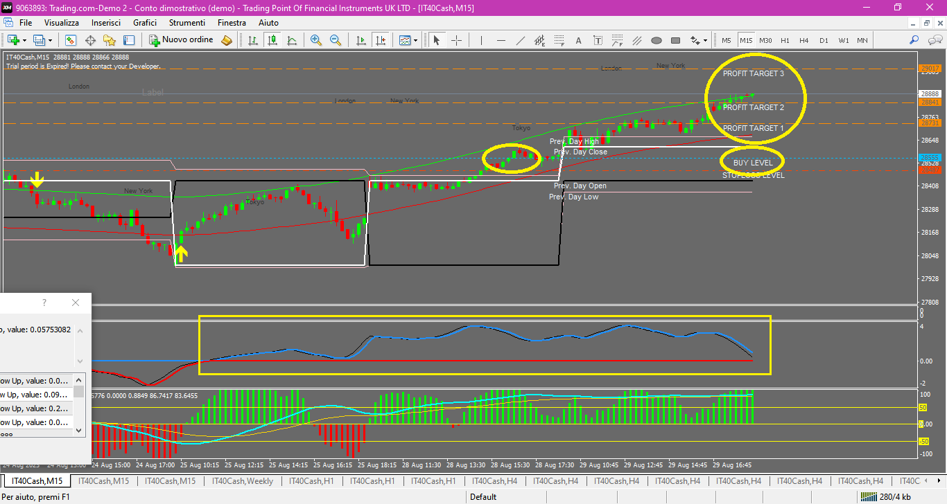Open the File menu
947x504 pixels.
26,23
